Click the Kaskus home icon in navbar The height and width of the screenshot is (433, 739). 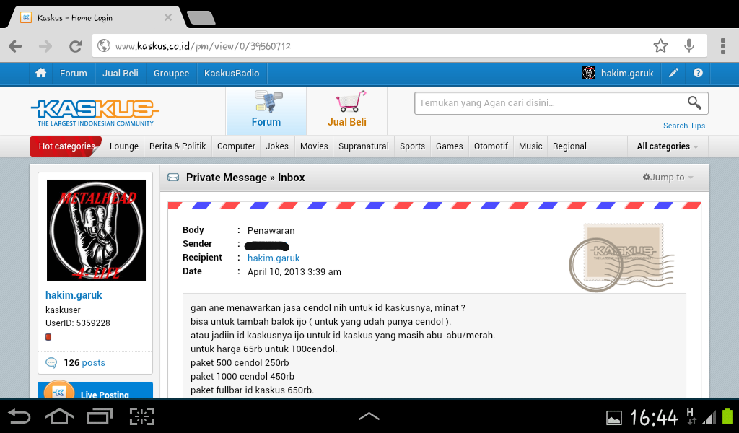[x=41, y=73]
